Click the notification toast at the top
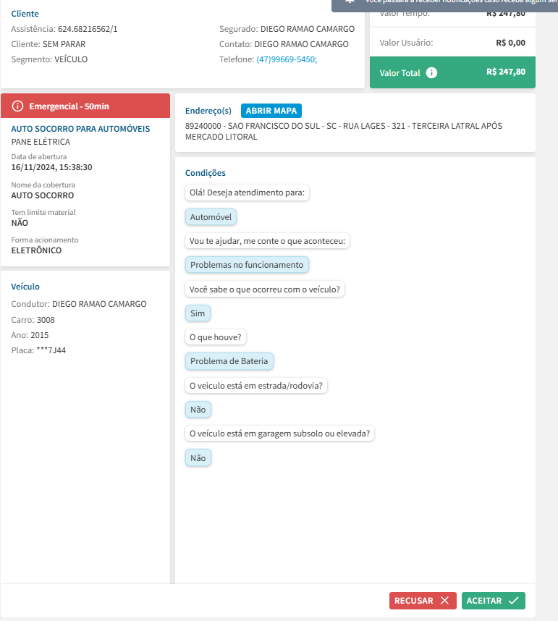This screenshot has height=621, width=558. click(444, 4)
